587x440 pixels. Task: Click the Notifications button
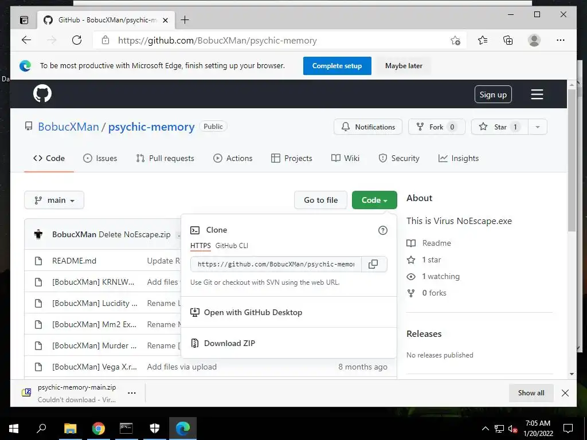coord(368,127)
